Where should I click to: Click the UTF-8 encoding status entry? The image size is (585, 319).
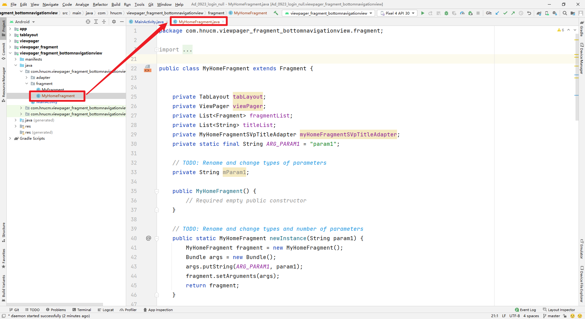[x=515, y=316]
